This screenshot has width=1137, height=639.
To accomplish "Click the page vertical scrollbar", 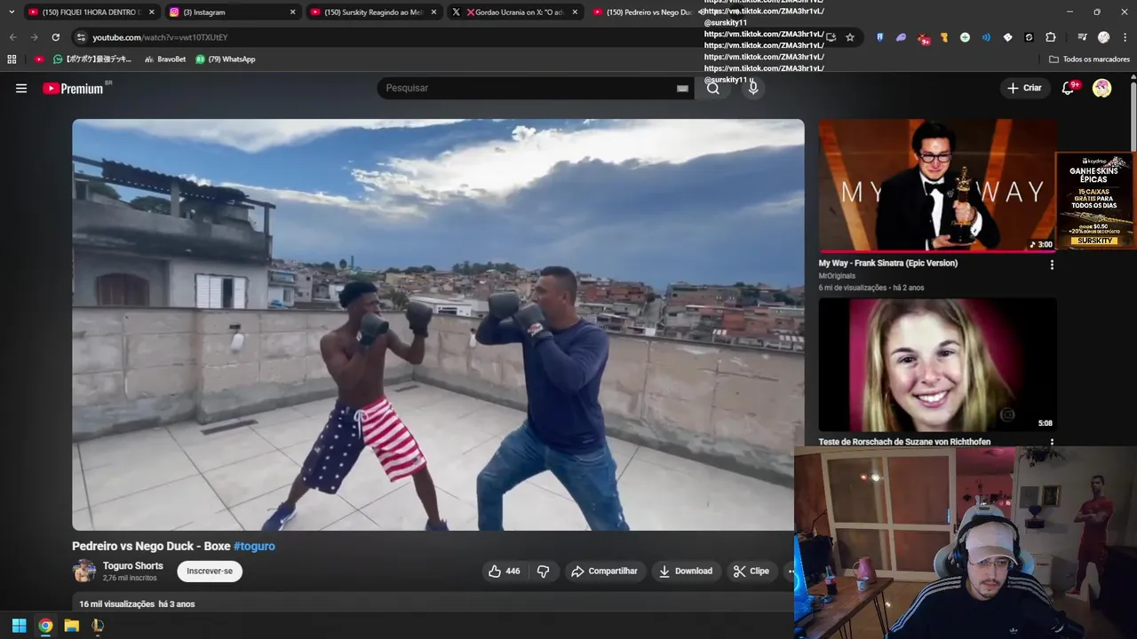I will coord(1133,115).
